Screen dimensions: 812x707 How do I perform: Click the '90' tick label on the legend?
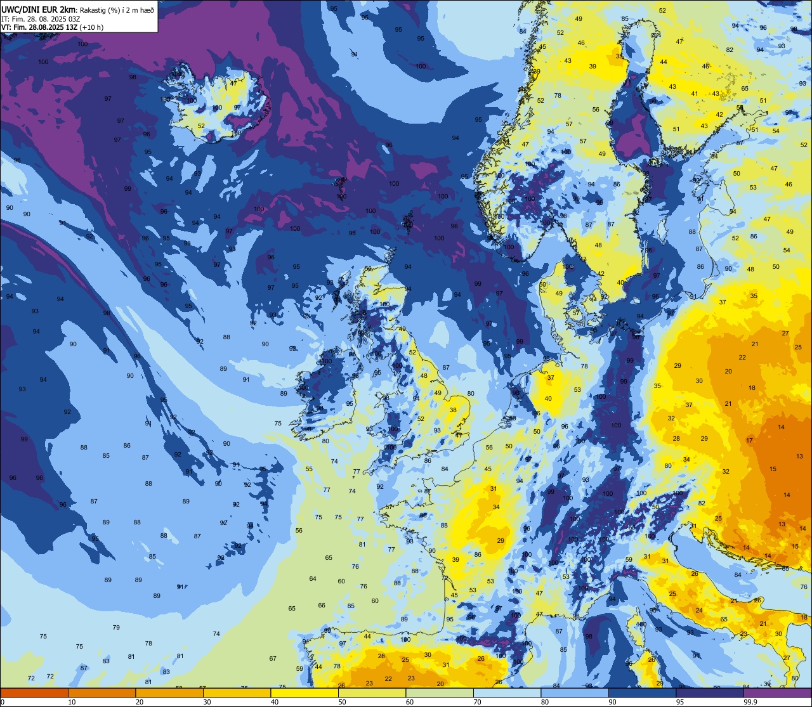point(612,702)
